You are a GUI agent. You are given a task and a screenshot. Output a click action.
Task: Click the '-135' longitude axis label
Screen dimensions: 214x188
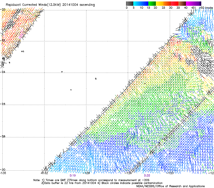tap(3, 173)
